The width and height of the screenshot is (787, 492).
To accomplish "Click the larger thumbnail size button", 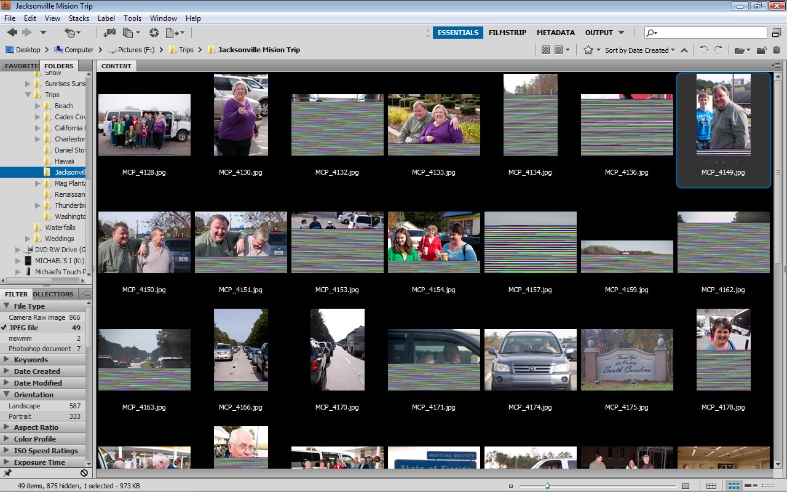I will [x=686, y=486].
